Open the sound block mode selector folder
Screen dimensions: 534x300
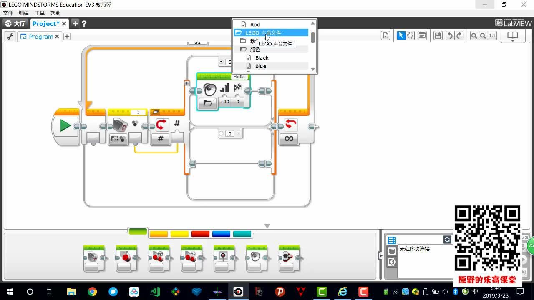(x=207, y=103)
